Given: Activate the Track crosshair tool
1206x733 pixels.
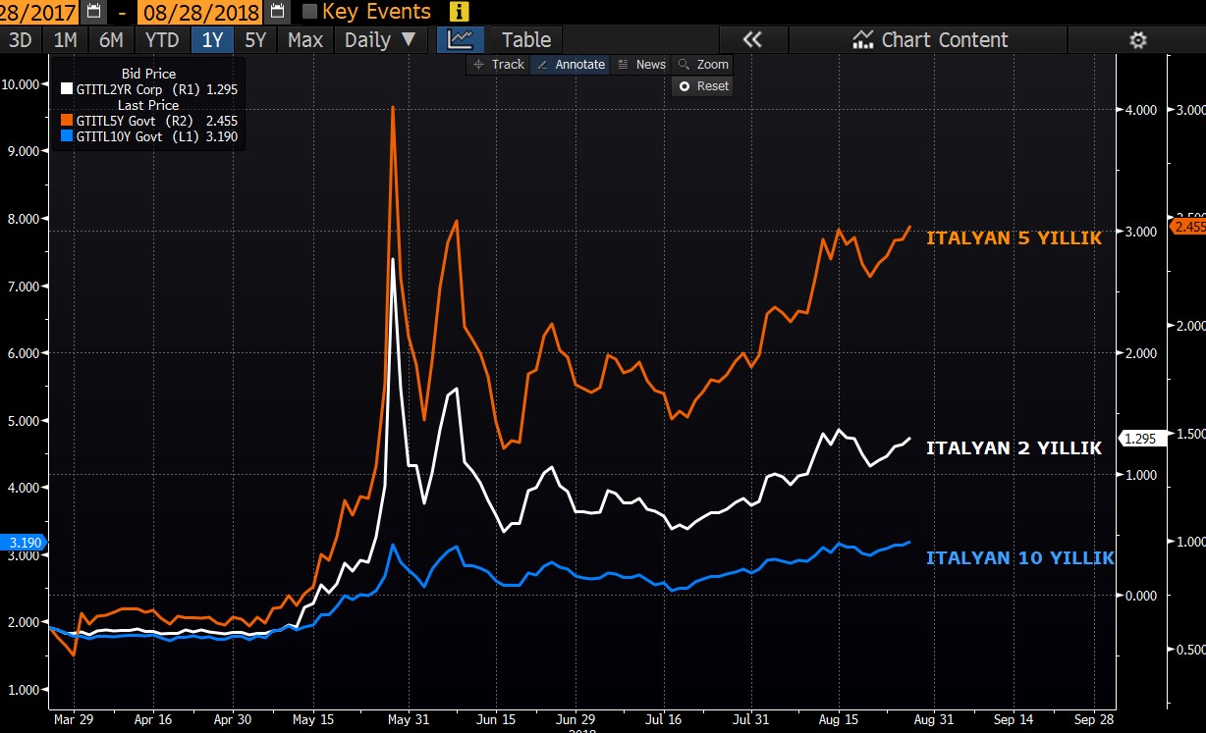Looking at the screenshot, I should 499,65.
